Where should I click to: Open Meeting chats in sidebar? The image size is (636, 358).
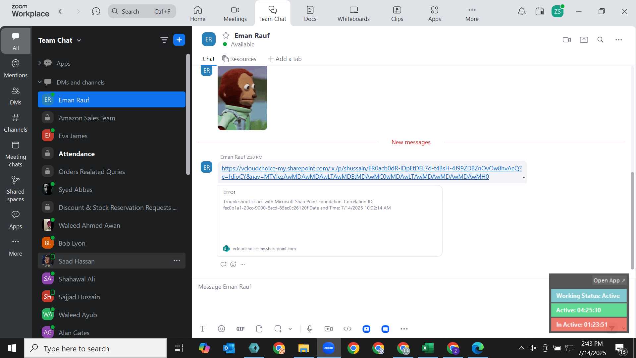pos(16,154)
